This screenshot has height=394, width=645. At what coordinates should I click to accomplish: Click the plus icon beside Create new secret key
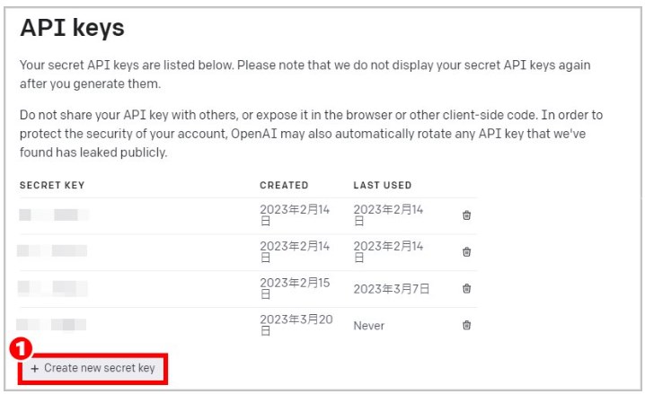coord(35,369)
